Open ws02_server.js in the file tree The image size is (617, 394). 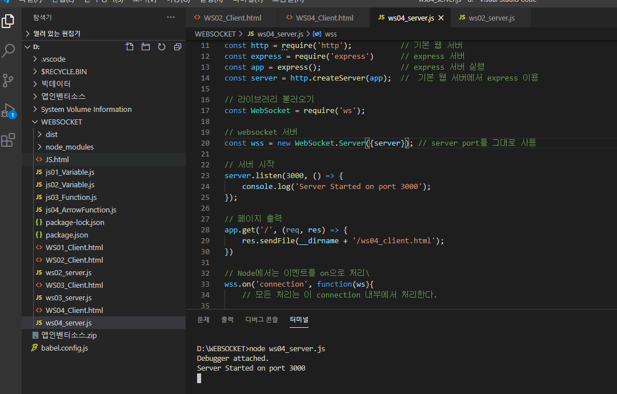tap(103, 273)
